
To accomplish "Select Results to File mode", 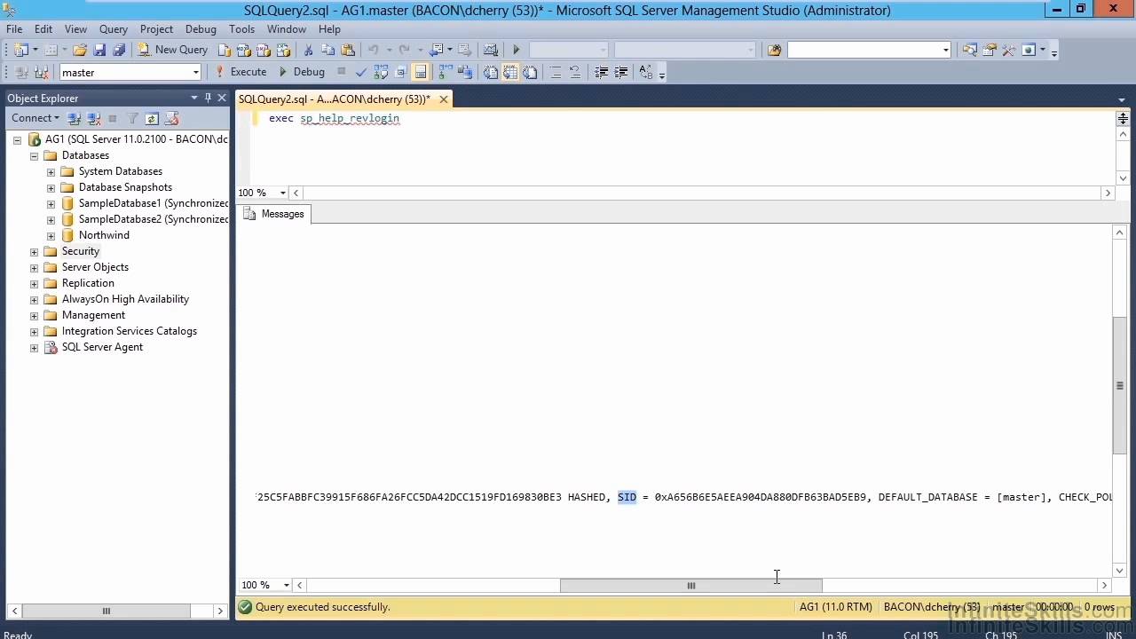I will [x=531, y=72].
